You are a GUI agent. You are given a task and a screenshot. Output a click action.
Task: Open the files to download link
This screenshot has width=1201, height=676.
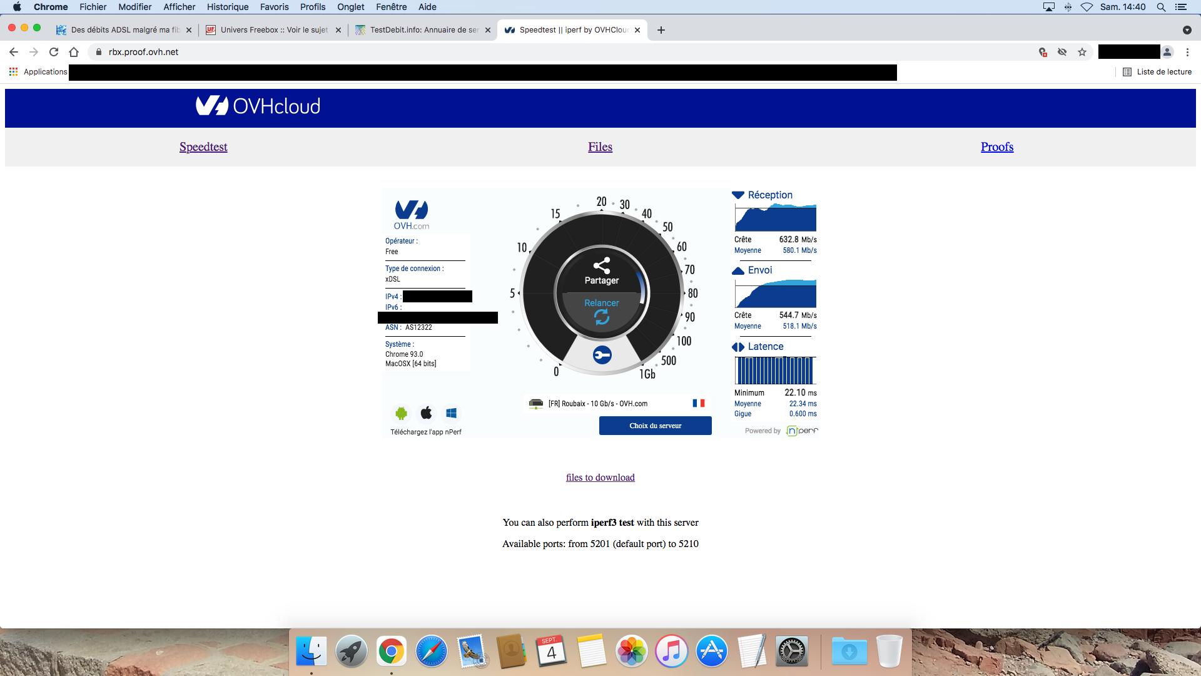(600, 478)
